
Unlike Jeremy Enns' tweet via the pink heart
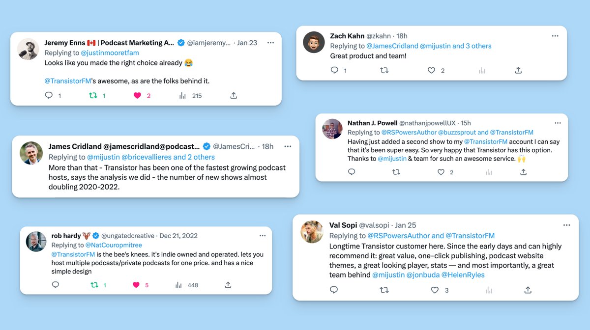coord(138,95)
